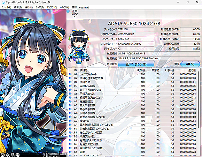The height and width of the screenshot is (157, 202).
Task: Click the status orb of row A7 平均消去回数
Action: tap(70, 113)
